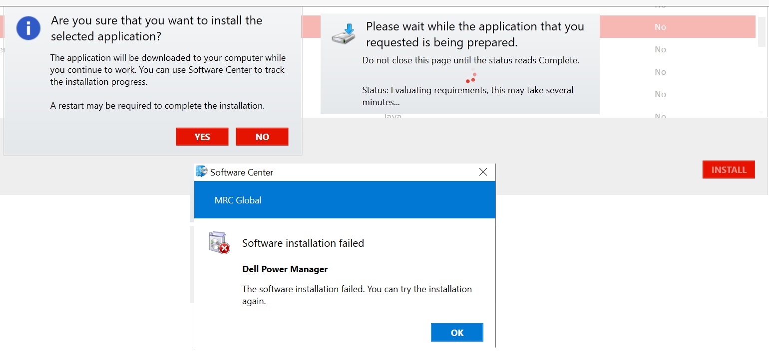
Task: Click the Software Center title bar icon
Action: click(201, 172)
